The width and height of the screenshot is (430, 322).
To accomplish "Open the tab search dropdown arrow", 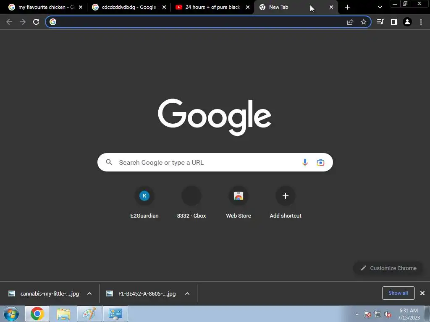I will tap(380, 7).
